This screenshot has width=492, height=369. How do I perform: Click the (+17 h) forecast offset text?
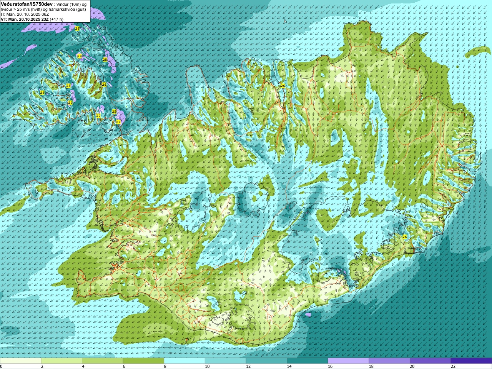pyautogui.click(x=57, y=19)
